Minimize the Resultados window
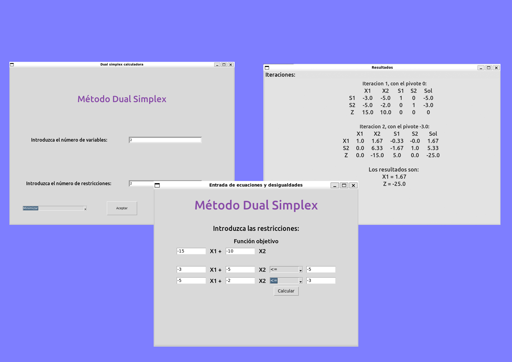The image size is (512, 362). pos(481,68)
